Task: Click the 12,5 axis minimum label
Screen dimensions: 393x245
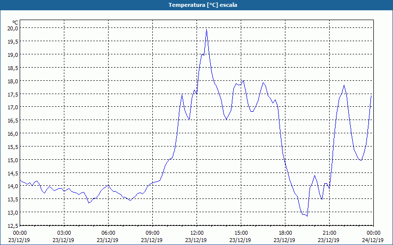Action: click(x=13, y=225)
